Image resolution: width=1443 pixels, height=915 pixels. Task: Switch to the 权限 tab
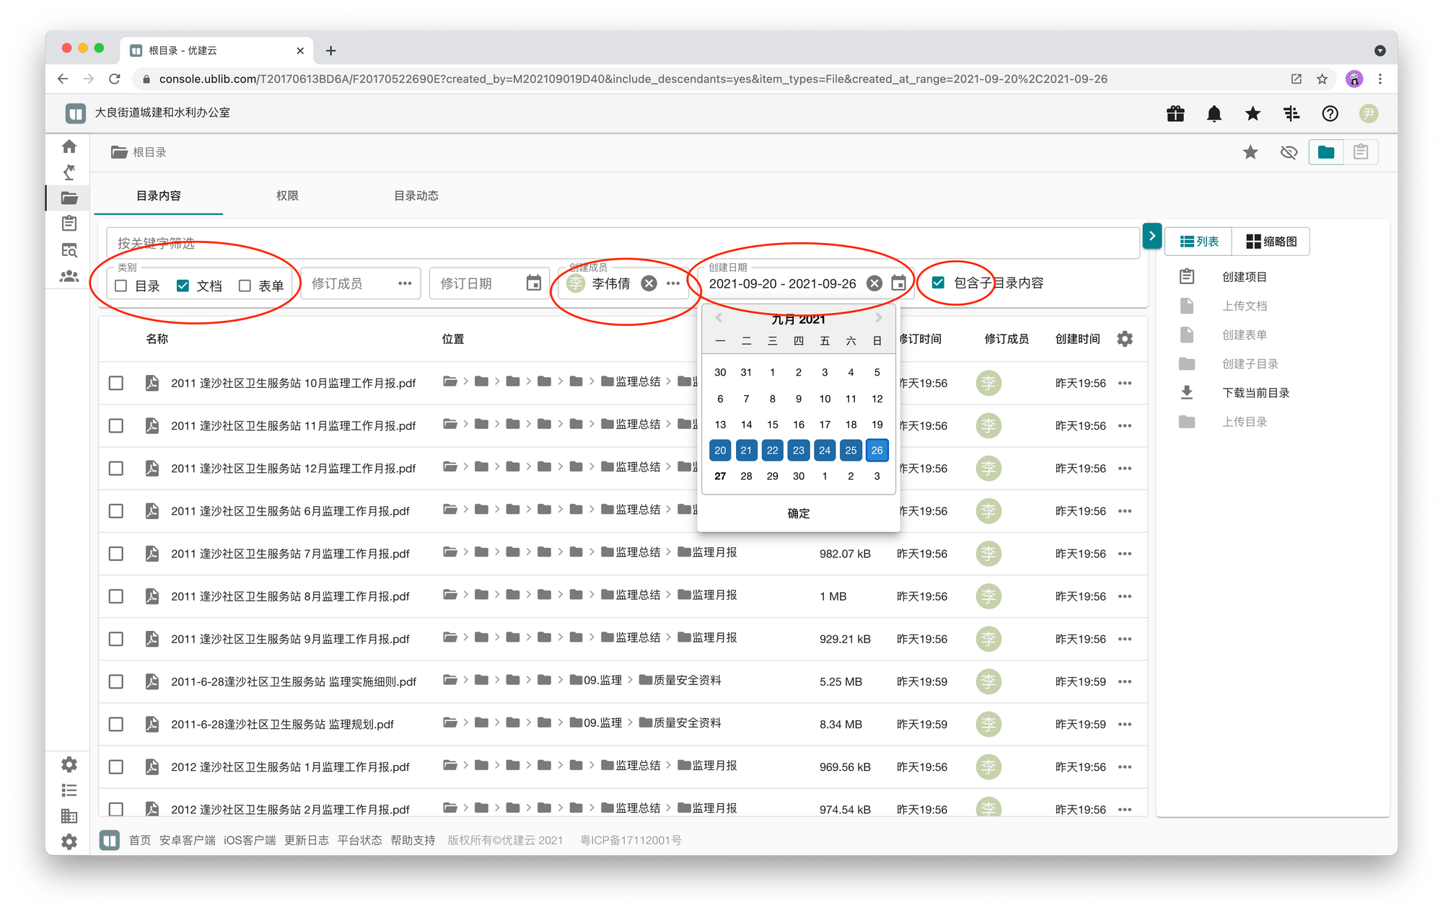click(x=287, y=195)
